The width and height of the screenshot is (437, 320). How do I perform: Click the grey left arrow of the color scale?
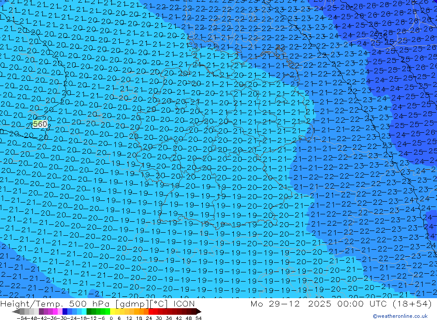pyautogui.click(x=16, y=311)
